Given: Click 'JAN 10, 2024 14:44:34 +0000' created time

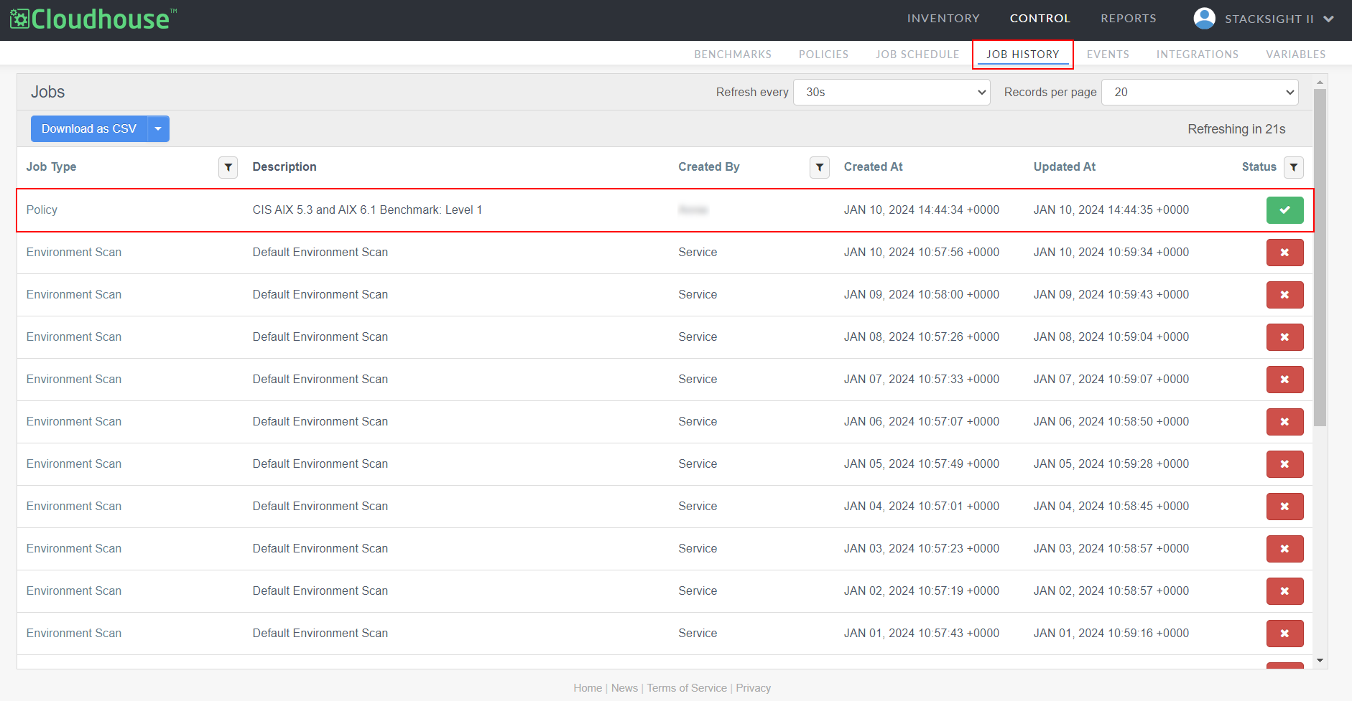Looking at the screenshot, I should coord(922,210).
